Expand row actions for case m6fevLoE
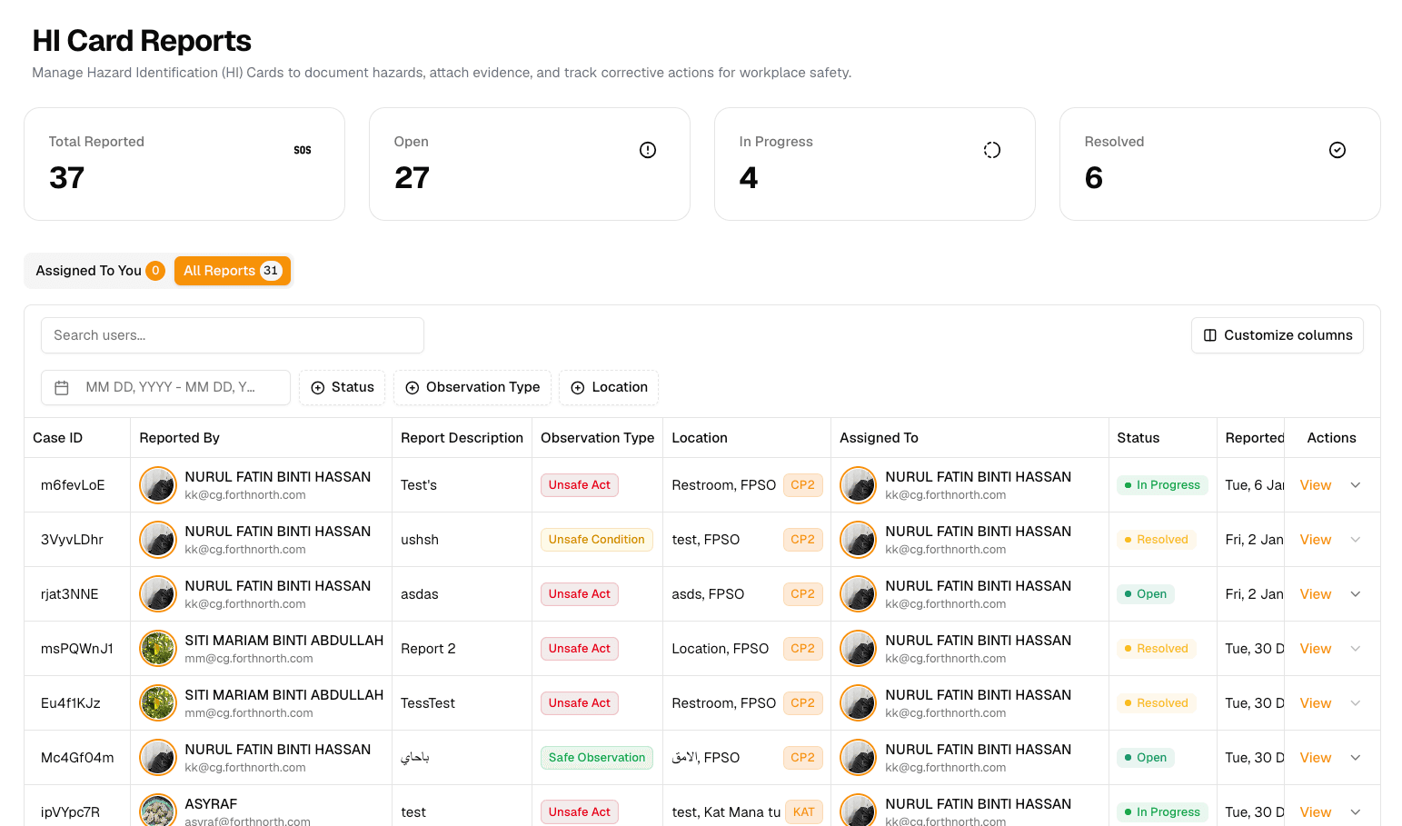The height and width of the screenshot is (826, 1402). [1356, 485]
